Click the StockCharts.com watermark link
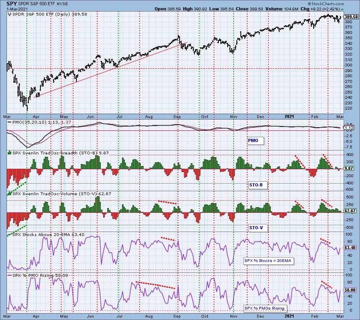Image resolution: width=360 pixels, height=320 pixels. click(x=326, y=4)
